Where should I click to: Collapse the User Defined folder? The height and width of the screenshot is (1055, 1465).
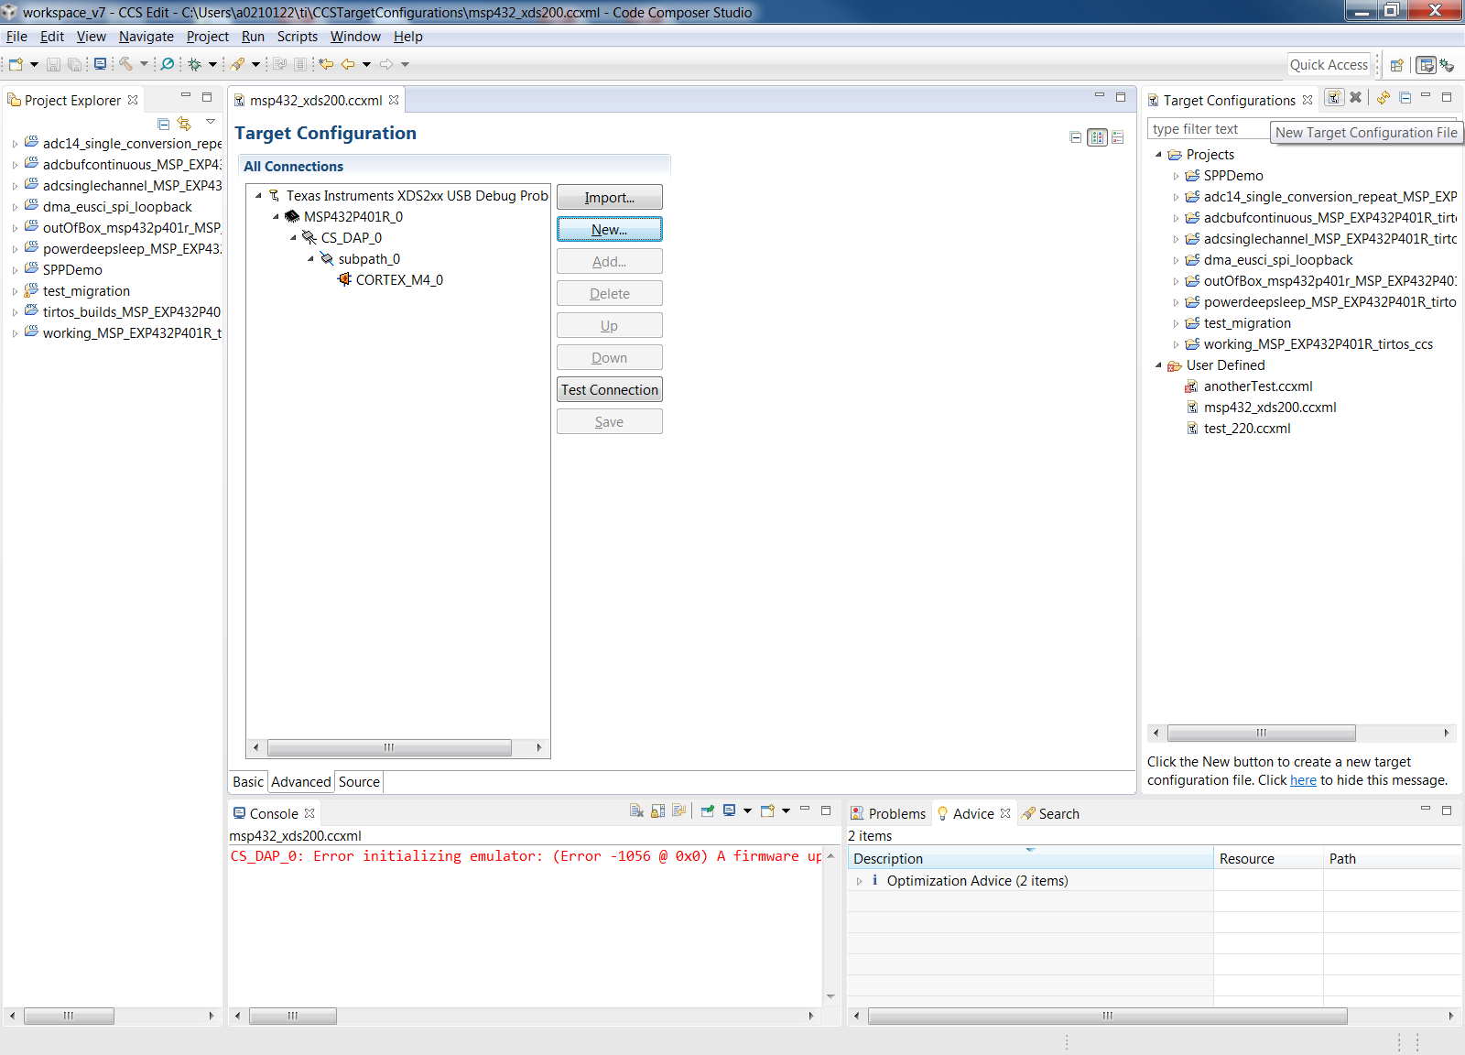tap(1158, 365)
